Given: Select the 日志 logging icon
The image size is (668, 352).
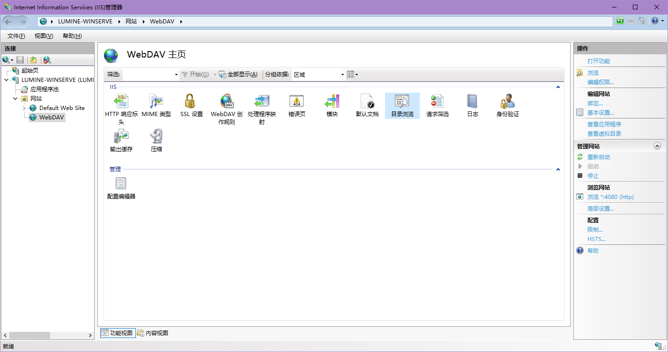Looking at the screenshot, I should [x=472, y=102].
